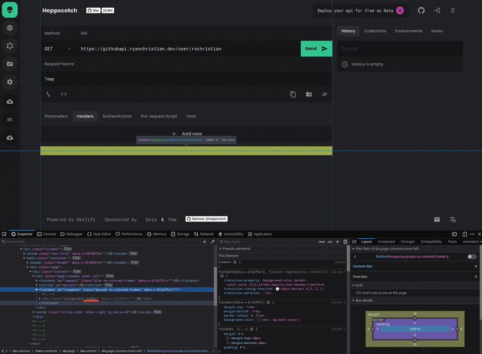Screen dimensions: 482x354
Task: Toggle the :hov pseudo-class panel
Action: [x=321, y=242]
